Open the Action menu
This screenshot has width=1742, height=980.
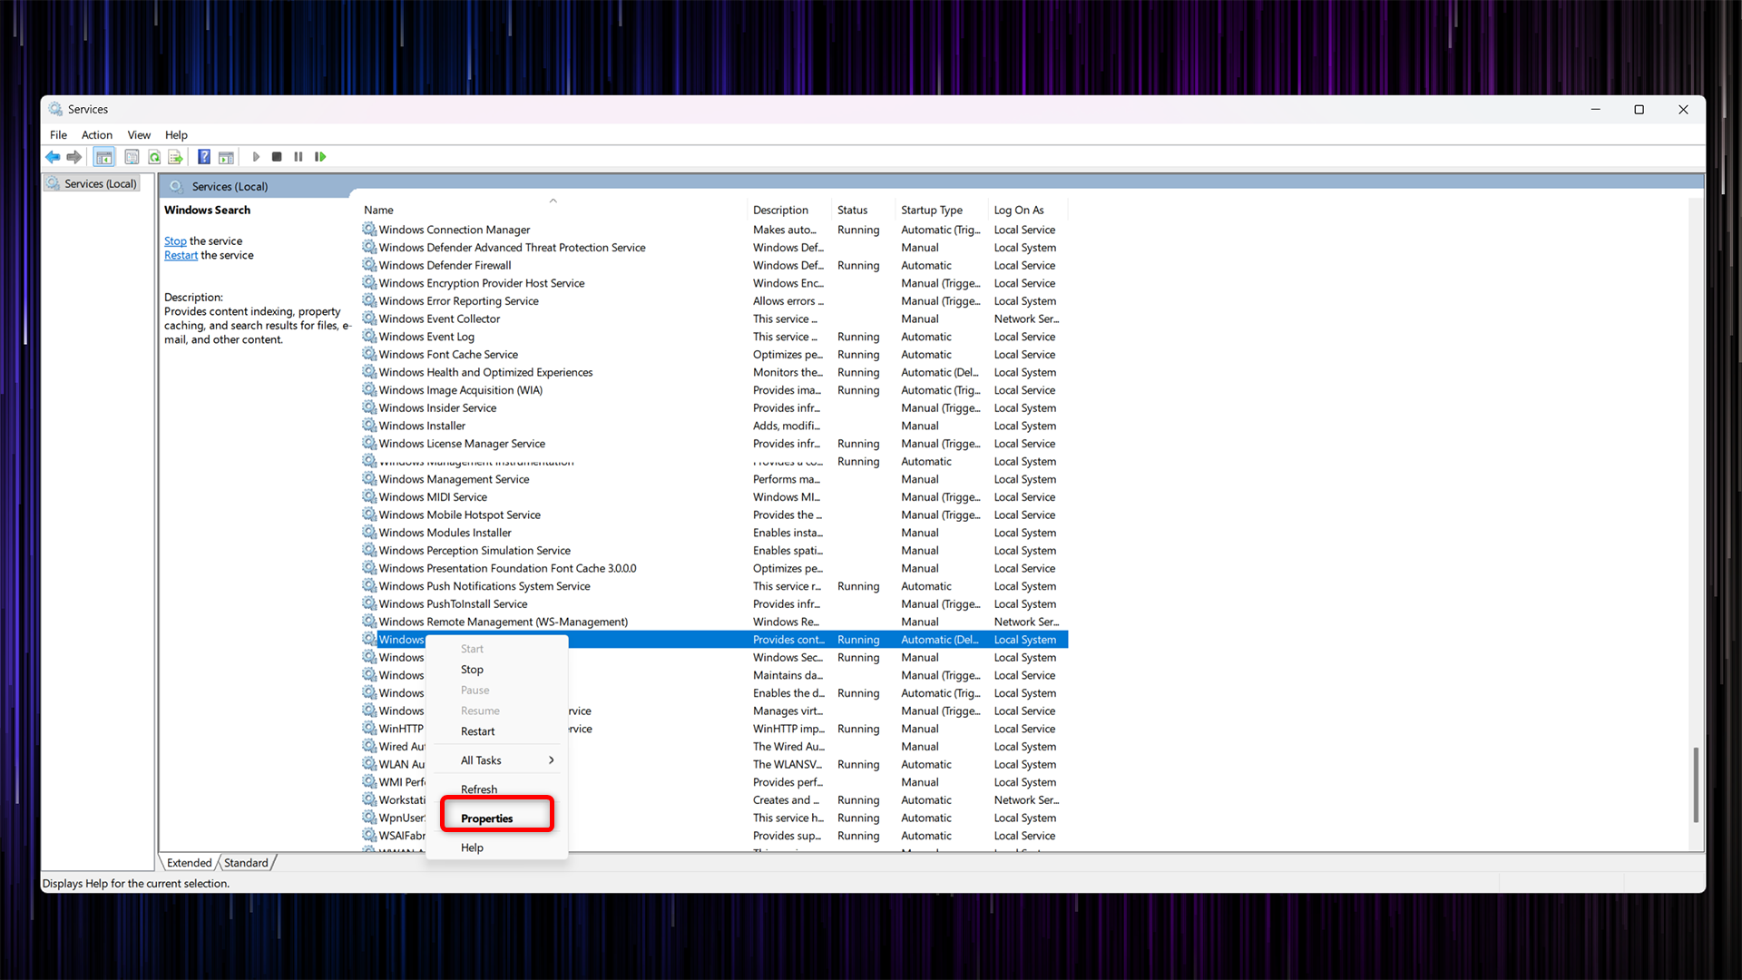click(x=97, y=135)
